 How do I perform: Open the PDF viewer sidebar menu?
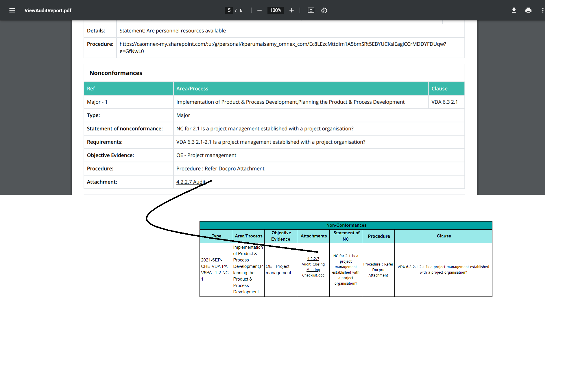pyautogui.click(x=12, y=10)
